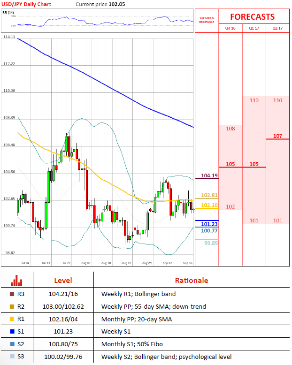
Task: Click the 107 value in Q2 17 column
Action: 277,136
